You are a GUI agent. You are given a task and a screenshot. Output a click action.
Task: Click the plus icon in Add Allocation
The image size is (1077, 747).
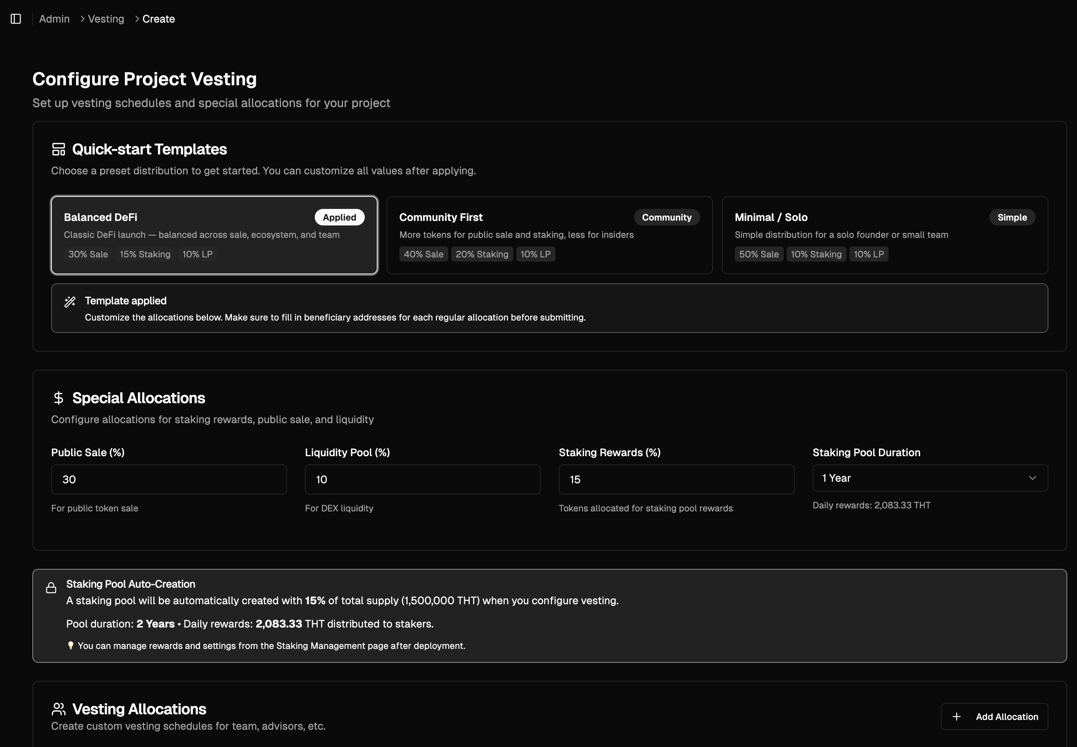957,717
